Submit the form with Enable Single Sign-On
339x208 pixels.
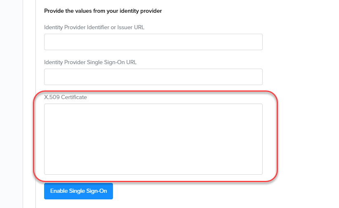78,191
